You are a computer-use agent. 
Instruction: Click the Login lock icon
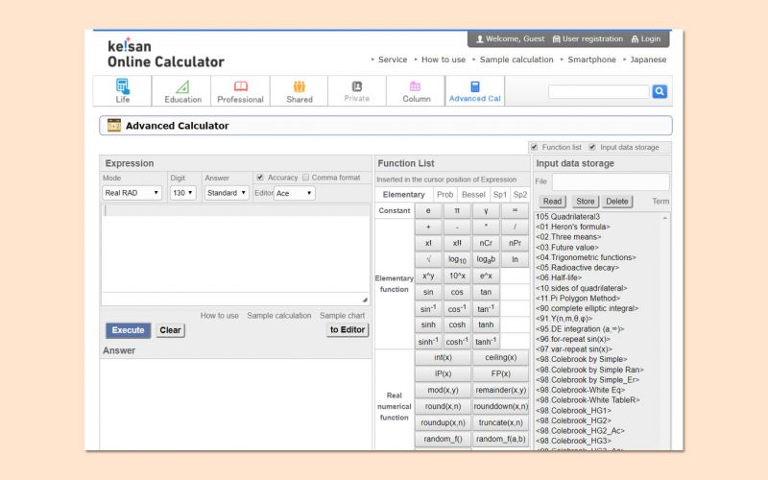point(636,39)
